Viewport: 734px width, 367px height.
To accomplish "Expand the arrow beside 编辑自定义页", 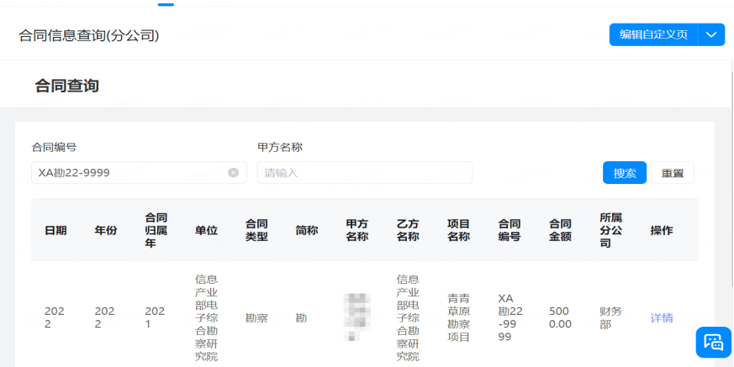I will click(x=711, y=34).
